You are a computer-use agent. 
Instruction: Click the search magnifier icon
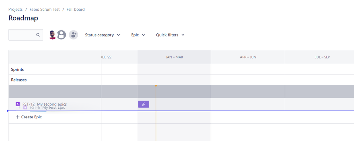point(38,35)
